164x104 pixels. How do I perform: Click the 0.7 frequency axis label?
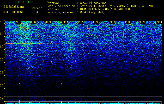(x=2, y=86)
